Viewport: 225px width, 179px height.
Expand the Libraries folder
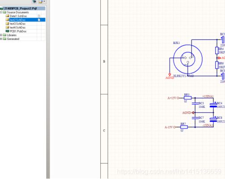(1, 35)
